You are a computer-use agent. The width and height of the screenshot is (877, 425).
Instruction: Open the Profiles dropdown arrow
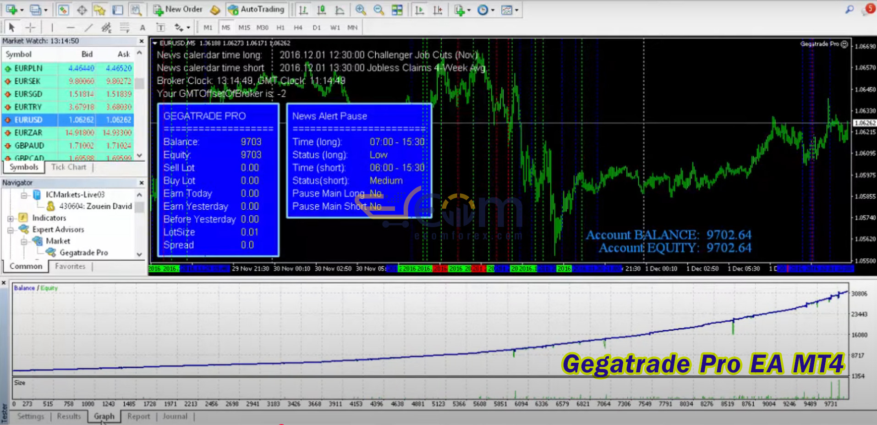[x=45, y=10]
